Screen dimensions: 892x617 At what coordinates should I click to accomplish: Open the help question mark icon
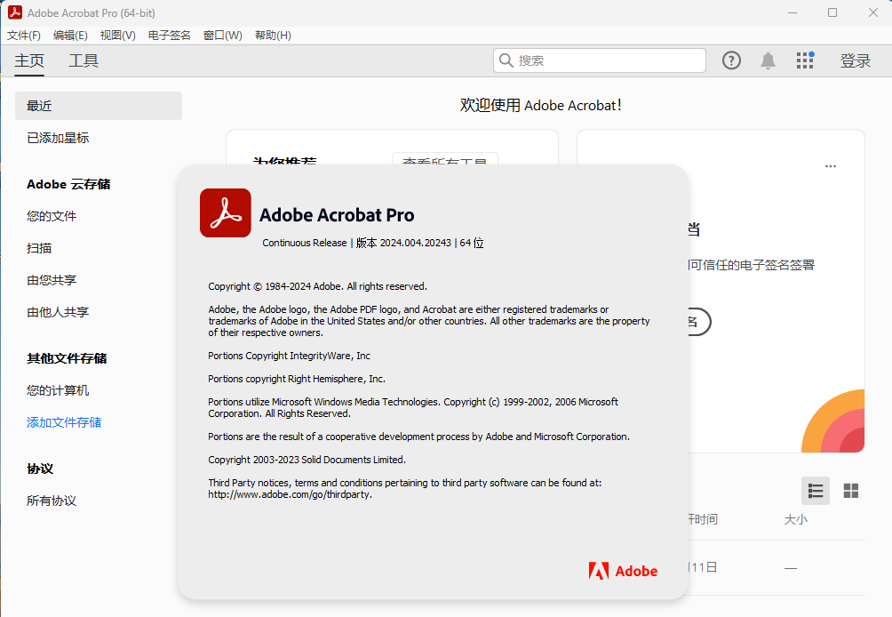click(x=731, y=60)
